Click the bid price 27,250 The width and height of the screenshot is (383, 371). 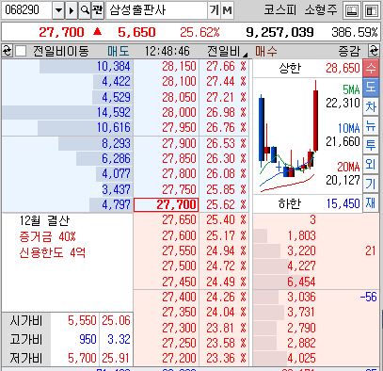click(179, 343)
